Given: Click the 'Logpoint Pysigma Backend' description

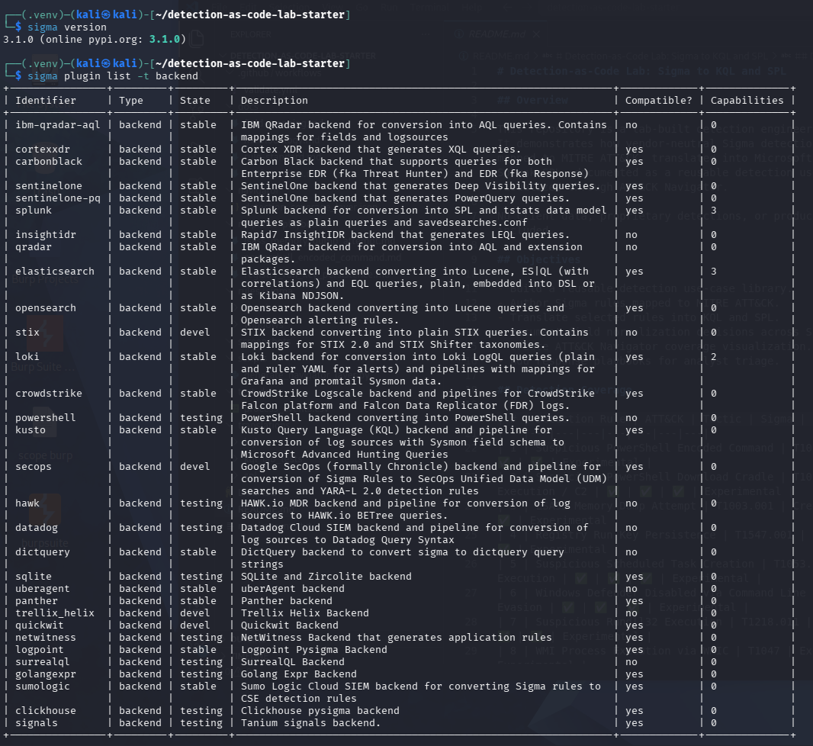Looking at the screenshot, I should (313, 650).
